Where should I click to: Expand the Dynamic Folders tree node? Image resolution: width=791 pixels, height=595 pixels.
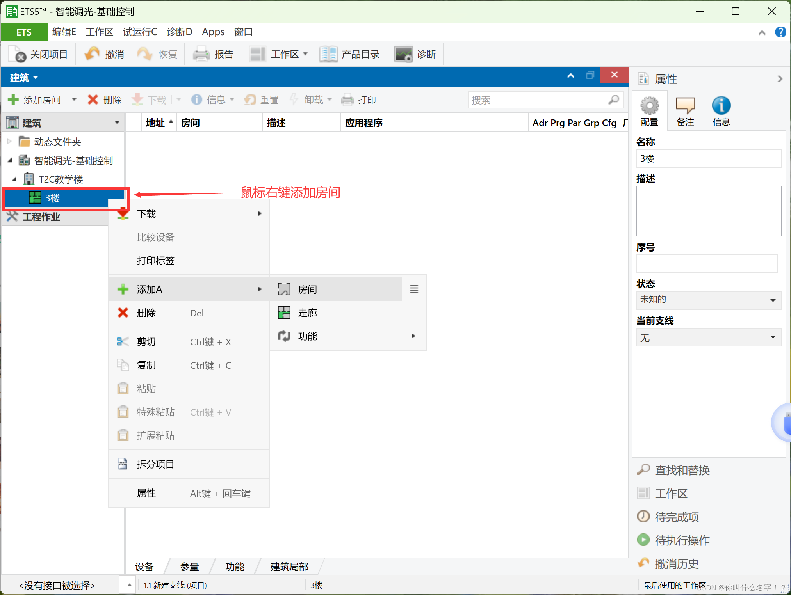click(9, 141)
